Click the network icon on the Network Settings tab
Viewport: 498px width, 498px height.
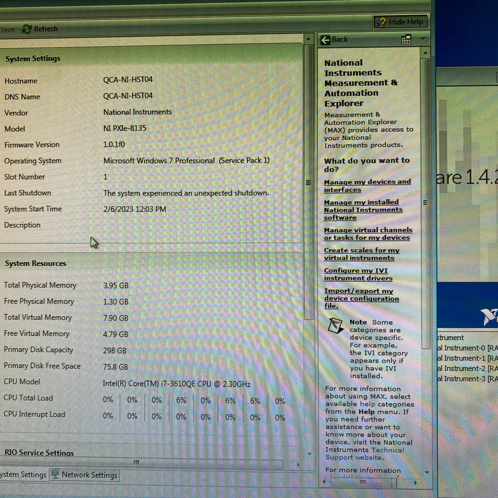click(x=55, y=474)
